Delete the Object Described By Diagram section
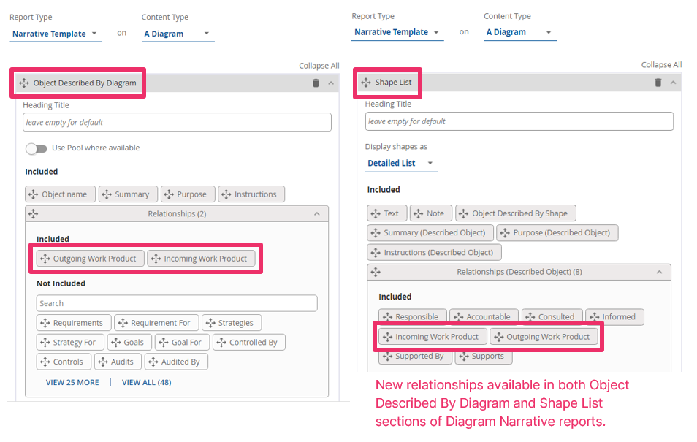 coord(316,83)
